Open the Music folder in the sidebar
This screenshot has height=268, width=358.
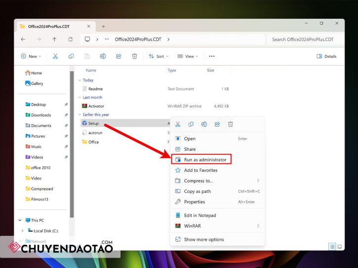[x=34, y=147]
